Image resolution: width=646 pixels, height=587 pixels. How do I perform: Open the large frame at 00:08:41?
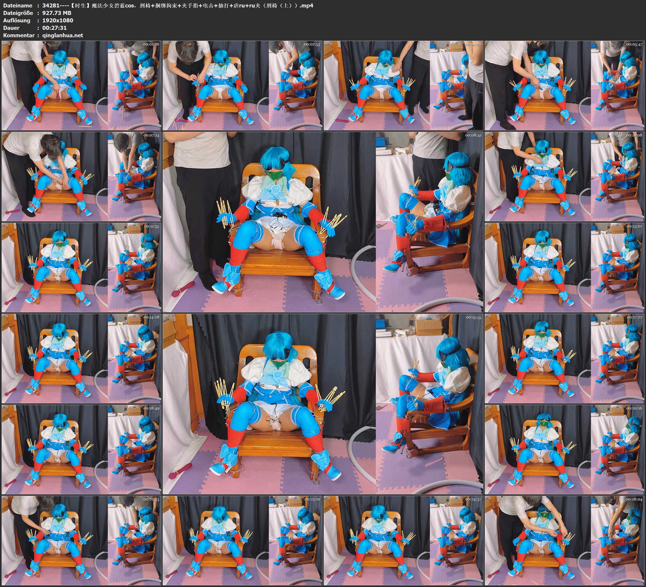pos(323,222)
